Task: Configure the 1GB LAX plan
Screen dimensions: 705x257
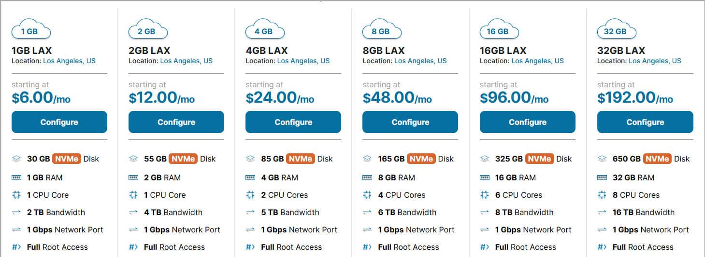Action: pyautogui.click(x=59, y=122)
